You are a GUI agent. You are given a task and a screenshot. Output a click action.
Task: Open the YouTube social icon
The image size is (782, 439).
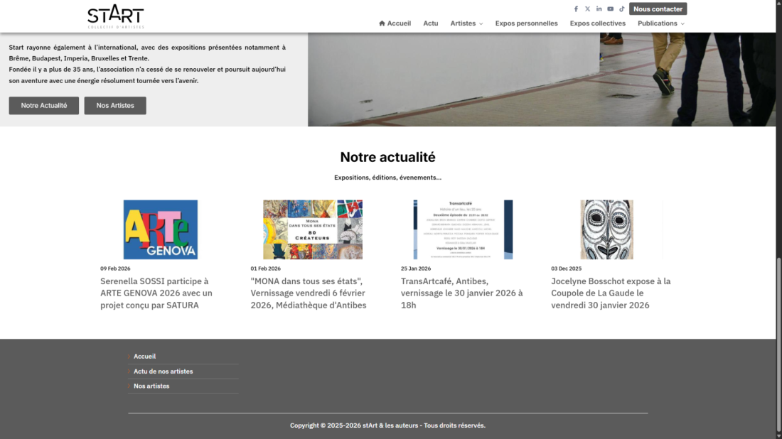tap(610, 9)
